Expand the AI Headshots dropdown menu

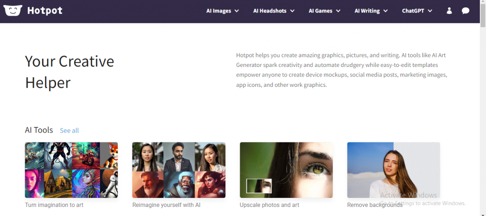(x=274, y=11)
